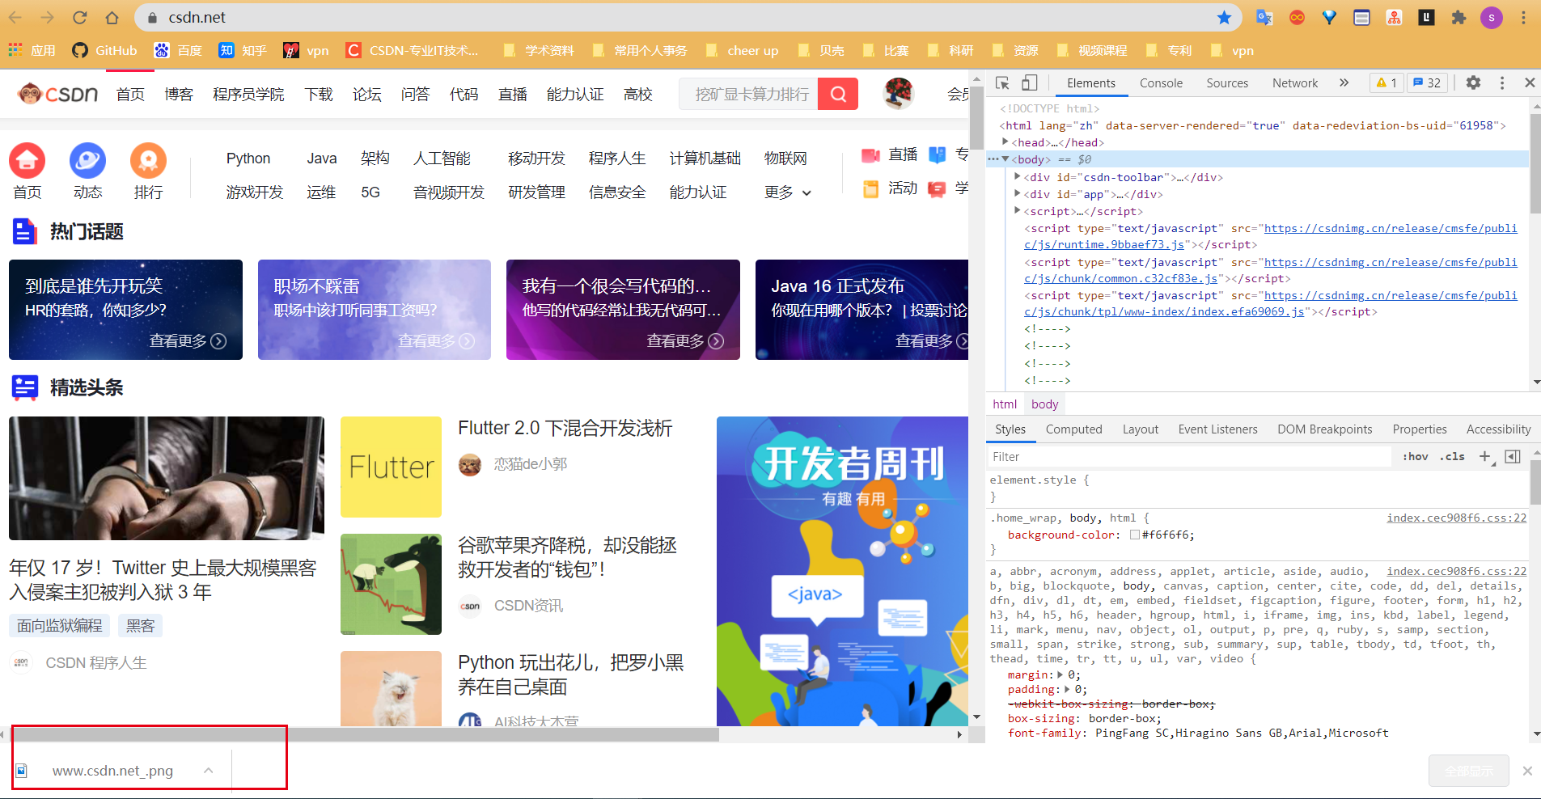1541x799 pixels.
Task: Select the element inspection tool in DevTools
Action: click(x=1002, y=83)
